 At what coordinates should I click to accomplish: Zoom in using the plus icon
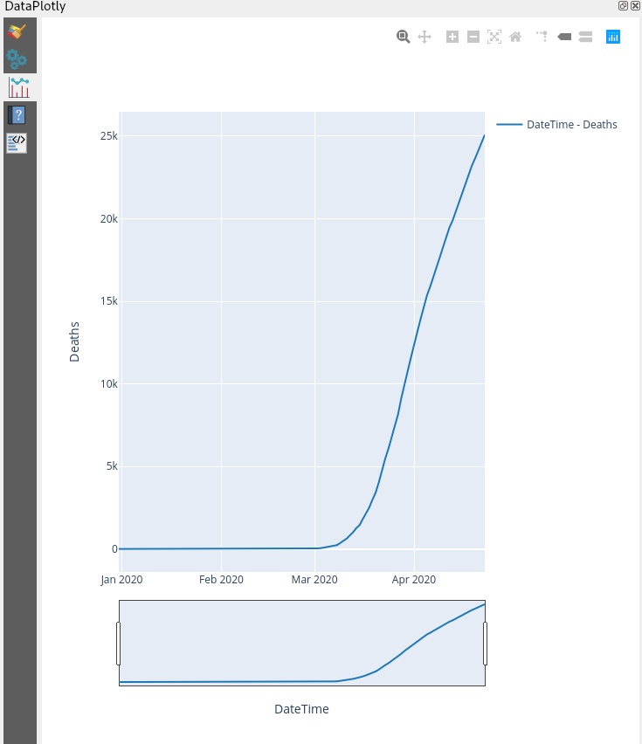[x=452, y=37]
